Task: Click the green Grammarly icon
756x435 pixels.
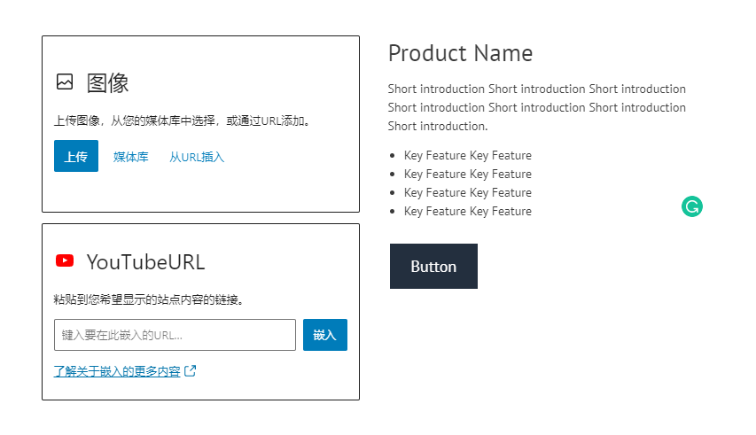Action: click(692, 207)
